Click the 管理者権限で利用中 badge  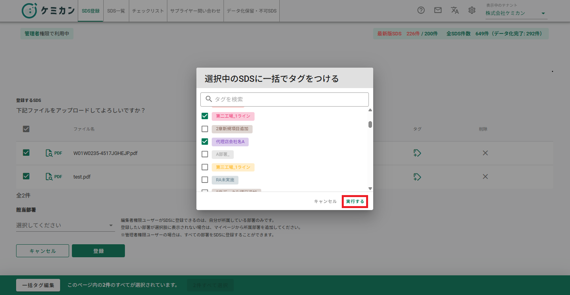(47, 34)
